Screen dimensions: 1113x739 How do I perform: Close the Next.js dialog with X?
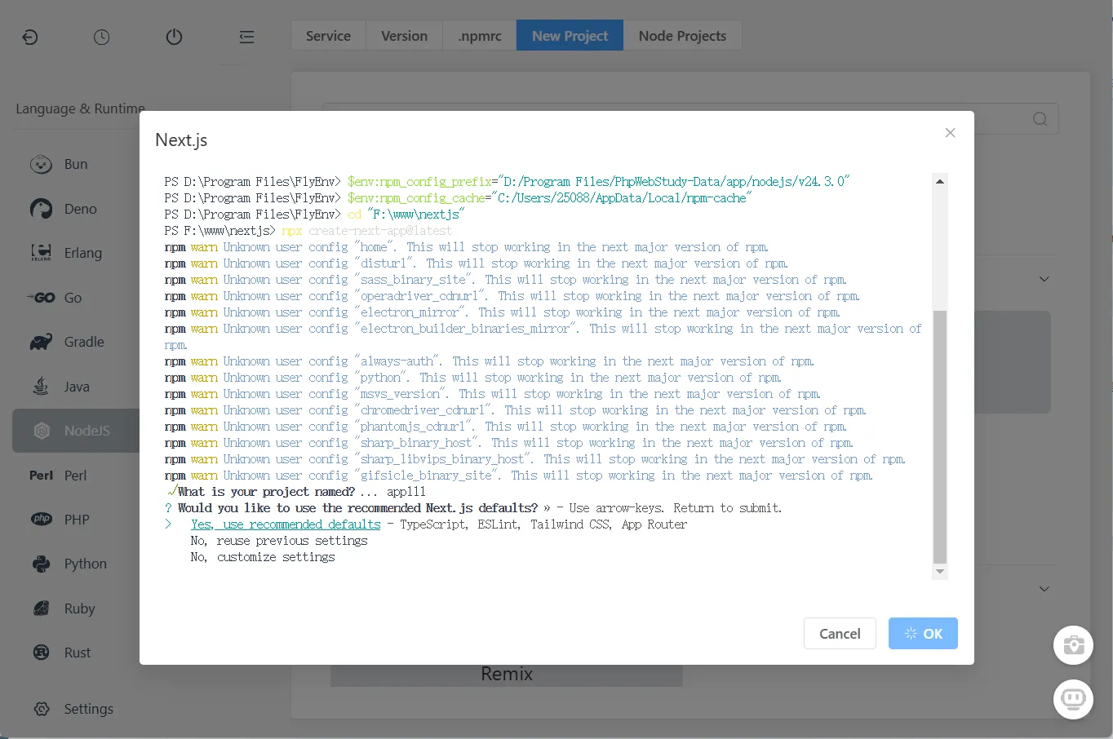tap(950, 133)
